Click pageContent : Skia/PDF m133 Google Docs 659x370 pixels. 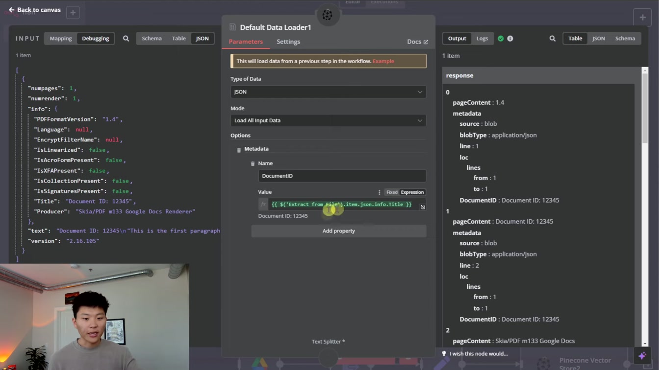coord(513,341)
